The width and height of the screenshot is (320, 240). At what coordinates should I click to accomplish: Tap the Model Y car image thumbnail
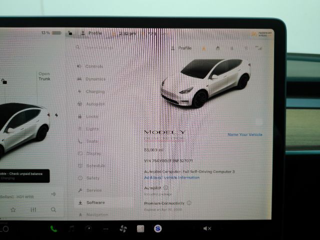[205, 83]
